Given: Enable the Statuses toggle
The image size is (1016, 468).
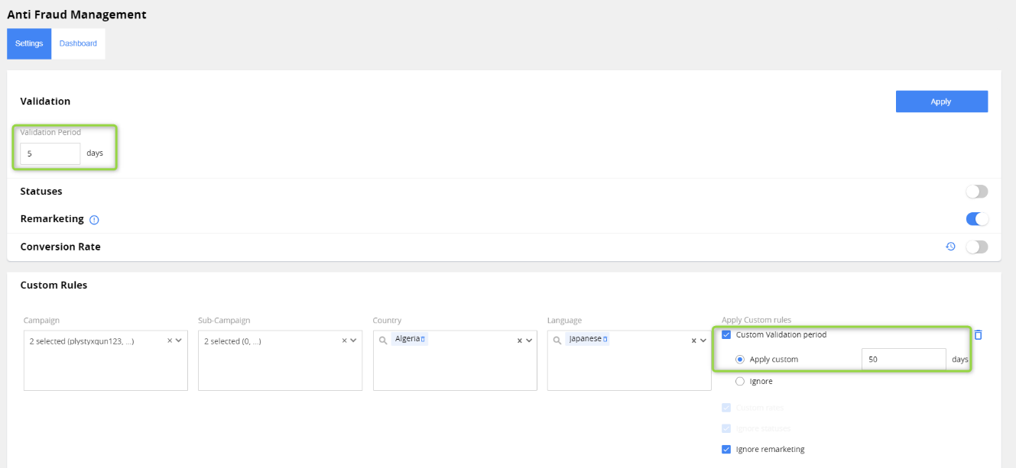Looking at the screenshot, I should (x=976, y=191).
